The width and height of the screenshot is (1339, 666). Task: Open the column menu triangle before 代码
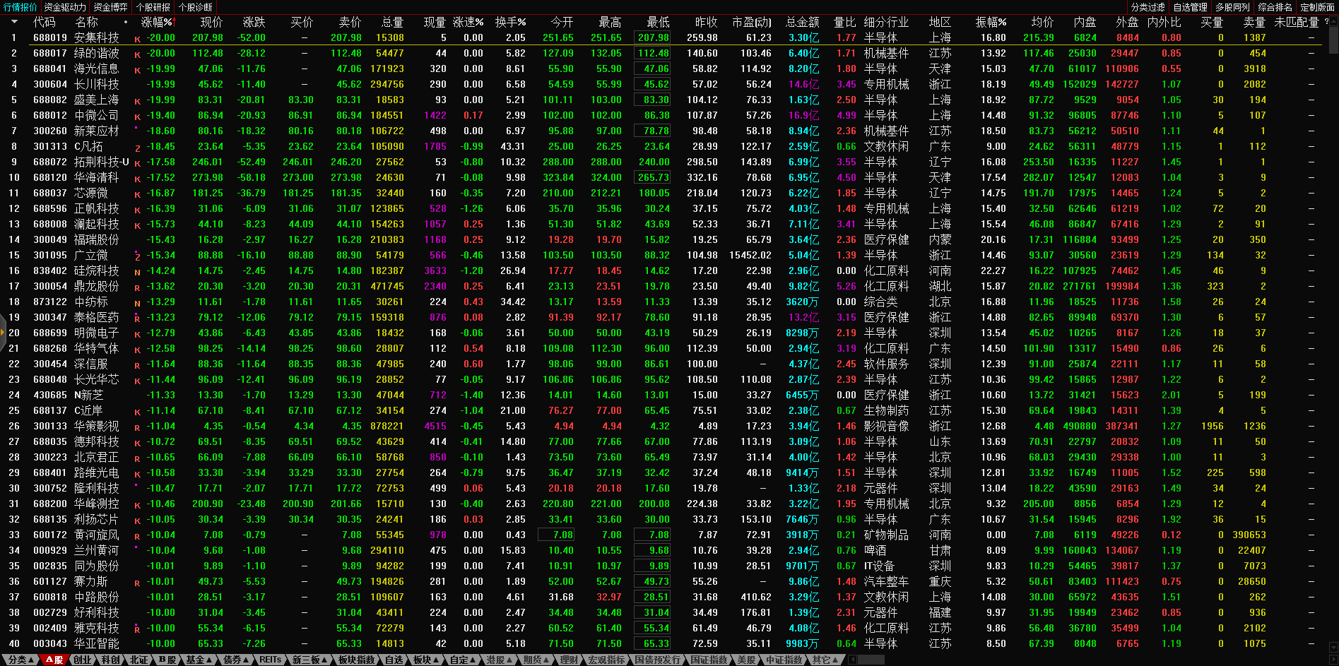pyautogui.click(x=14, y=22)
